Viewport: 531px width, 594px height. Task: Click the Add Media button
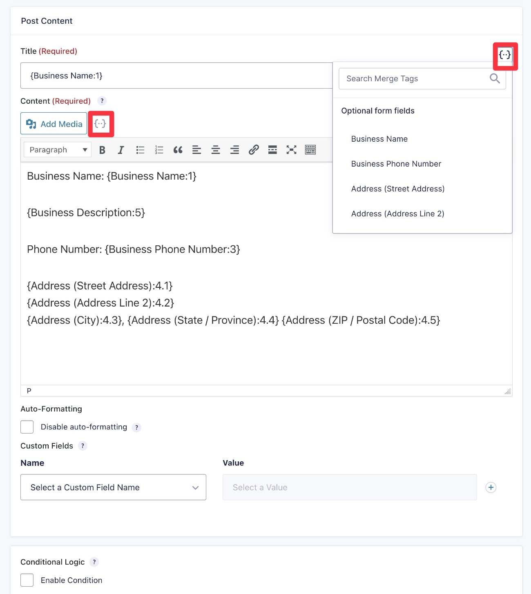pyautogui.click(x=54, y=123)
